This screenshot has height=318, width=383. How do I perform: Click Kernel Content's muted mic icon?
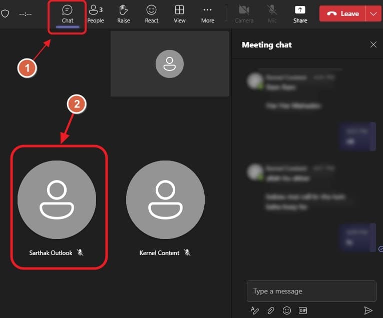click(187, 252)
